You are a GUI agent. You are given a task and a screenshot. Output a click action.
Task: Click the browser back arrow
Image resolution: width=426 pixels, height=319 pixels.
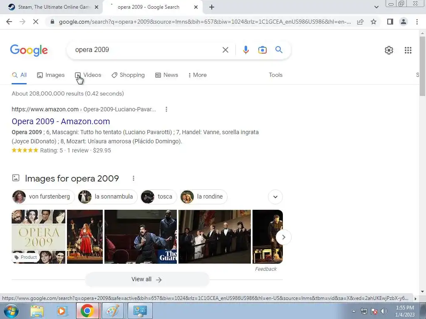click(9, 22)
